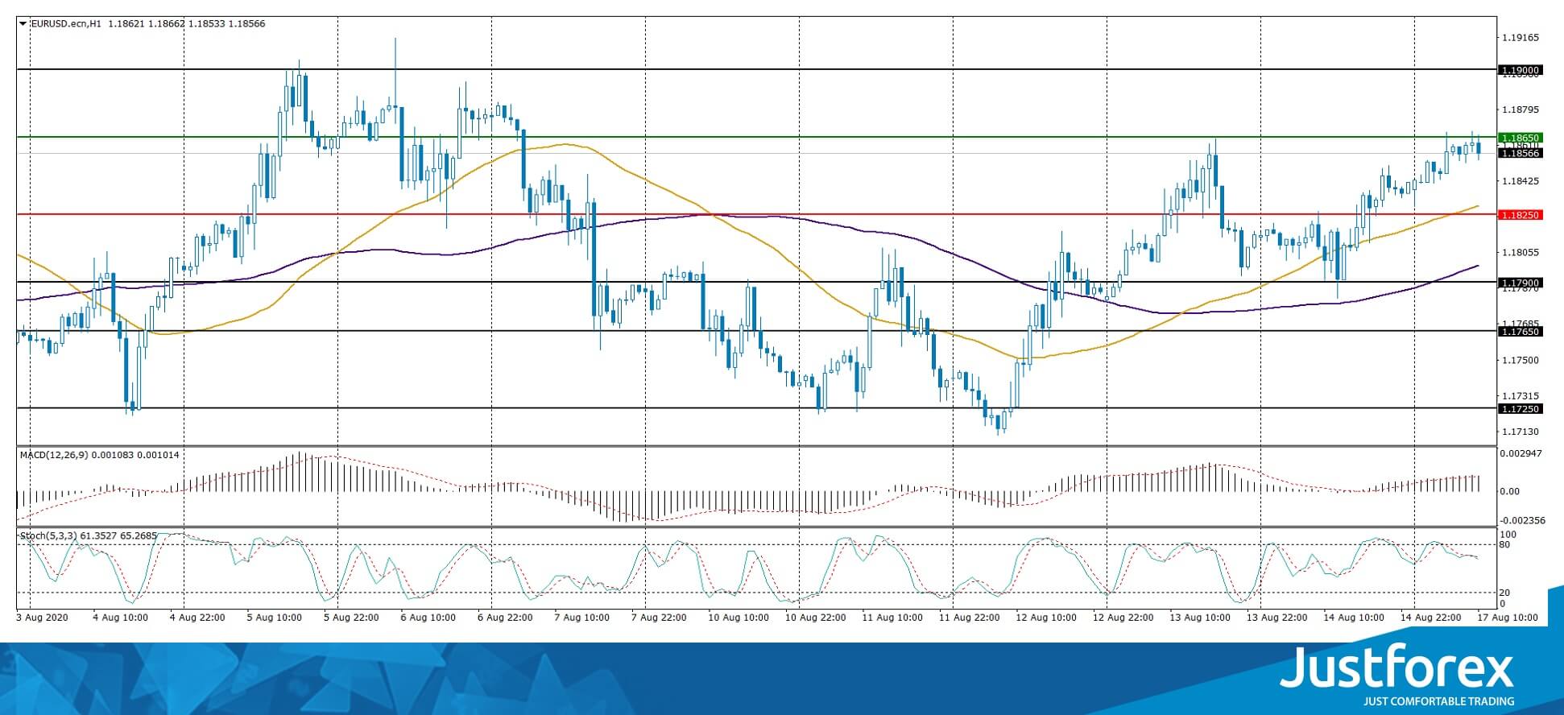The height and width of the screenshot is (715, 1564).
Task: Click the 5 Aug 10:00 time label
Action: click(275, 618)
